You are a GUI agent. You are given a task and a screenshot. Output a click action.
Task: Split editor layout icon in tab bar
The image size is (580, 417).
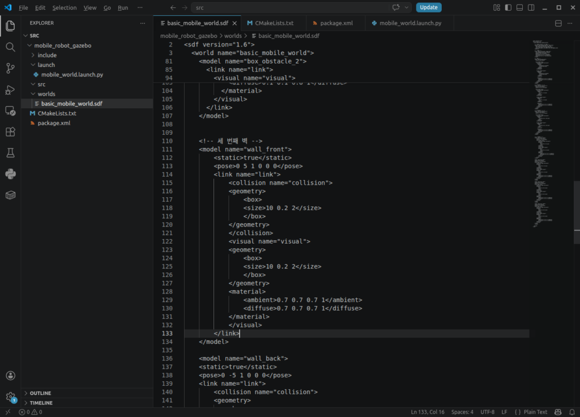pyautogui.click(x=558, y=23)
